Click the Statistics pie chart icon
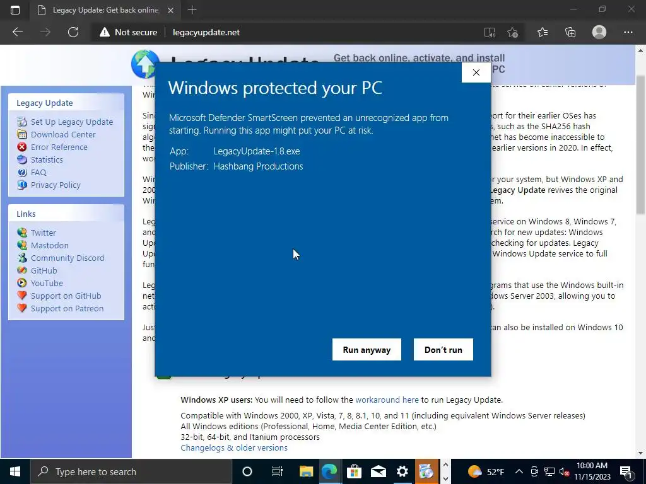 22,159
